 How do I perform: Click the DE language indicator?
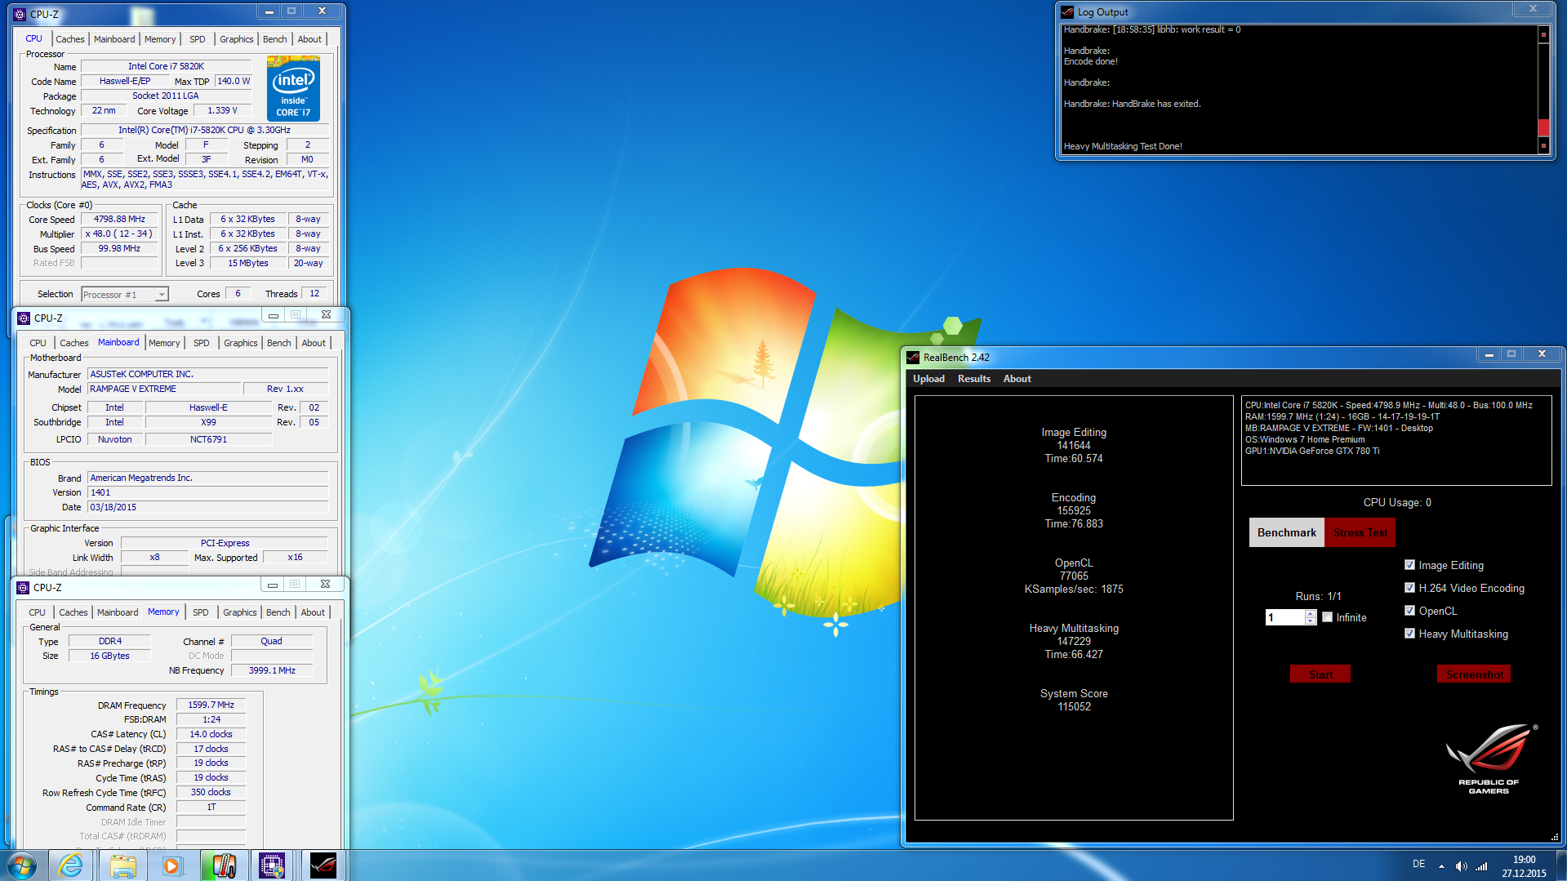(1418, 864)
